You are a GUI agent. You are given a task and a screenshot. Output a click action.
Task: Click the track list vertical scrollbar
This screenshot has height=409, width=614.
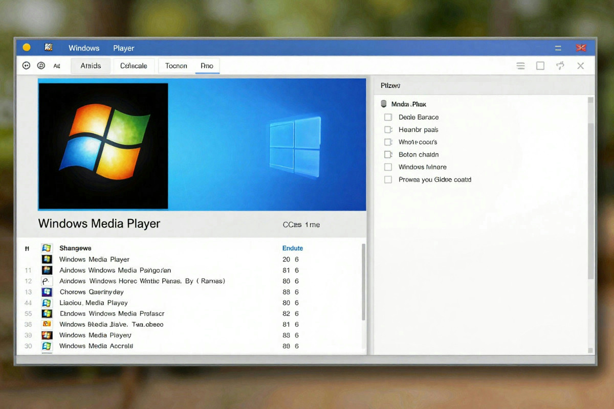point(364,282)
